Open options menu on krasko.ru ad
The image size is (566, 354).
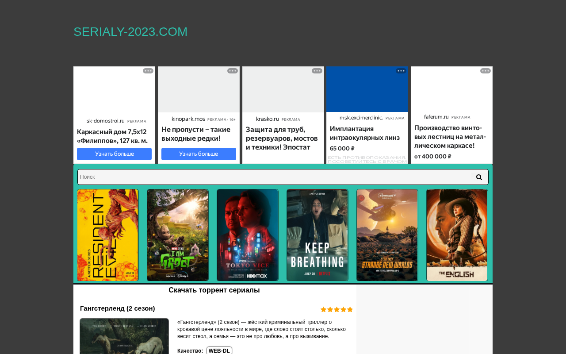[317, 71]
